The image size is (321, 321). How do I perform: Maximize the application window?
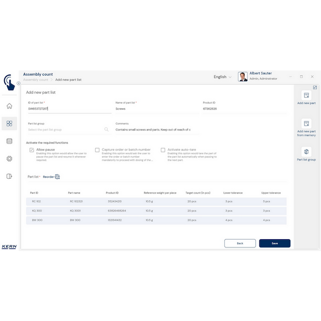pyautogui.click(x=301, y=77)
